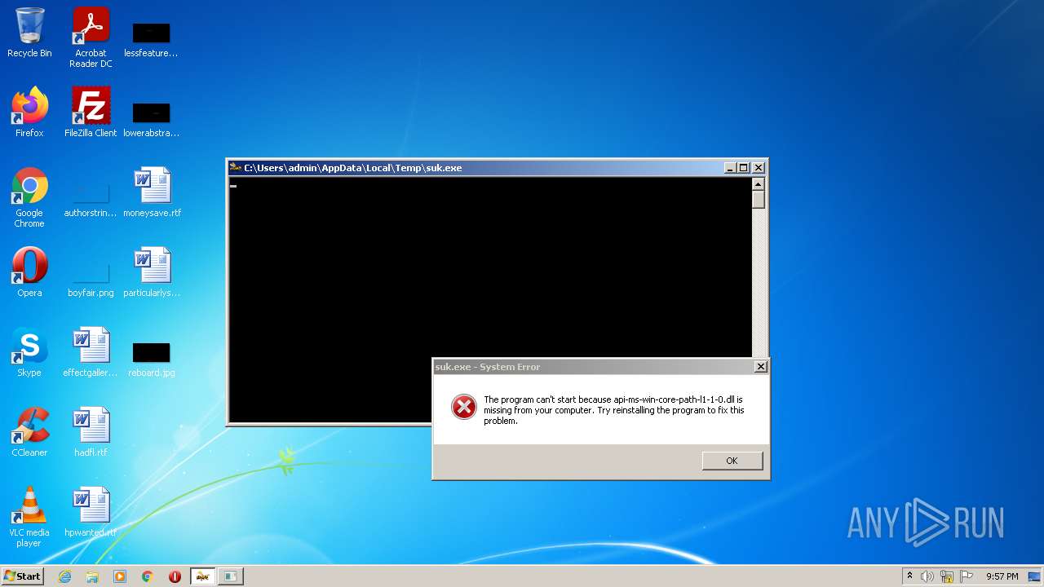Click OK in the System Error dialog

point(732,461)
